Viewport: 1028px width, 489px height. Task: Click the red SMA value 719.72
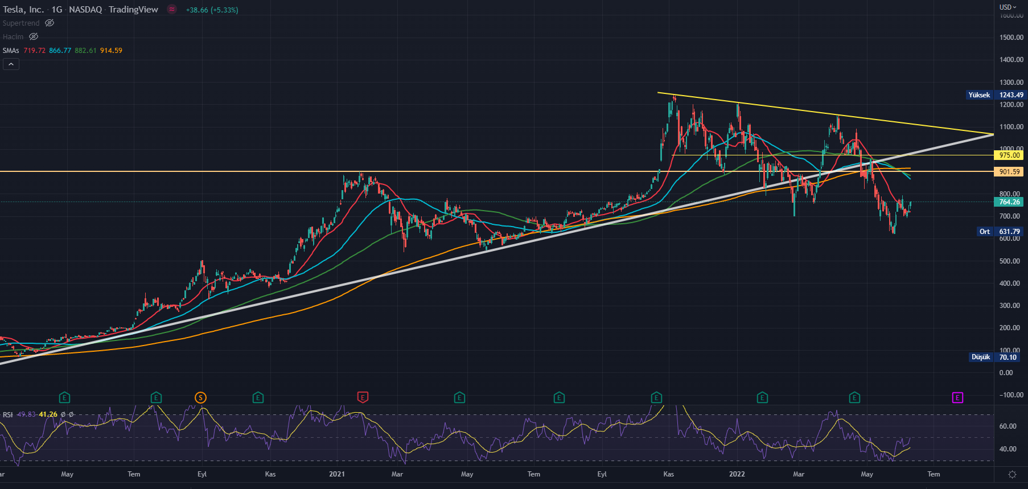34,51
